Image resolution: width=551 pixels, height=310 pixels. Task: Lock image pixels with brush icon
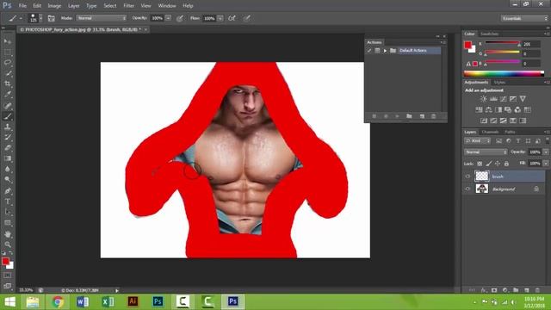coord(489,164)
